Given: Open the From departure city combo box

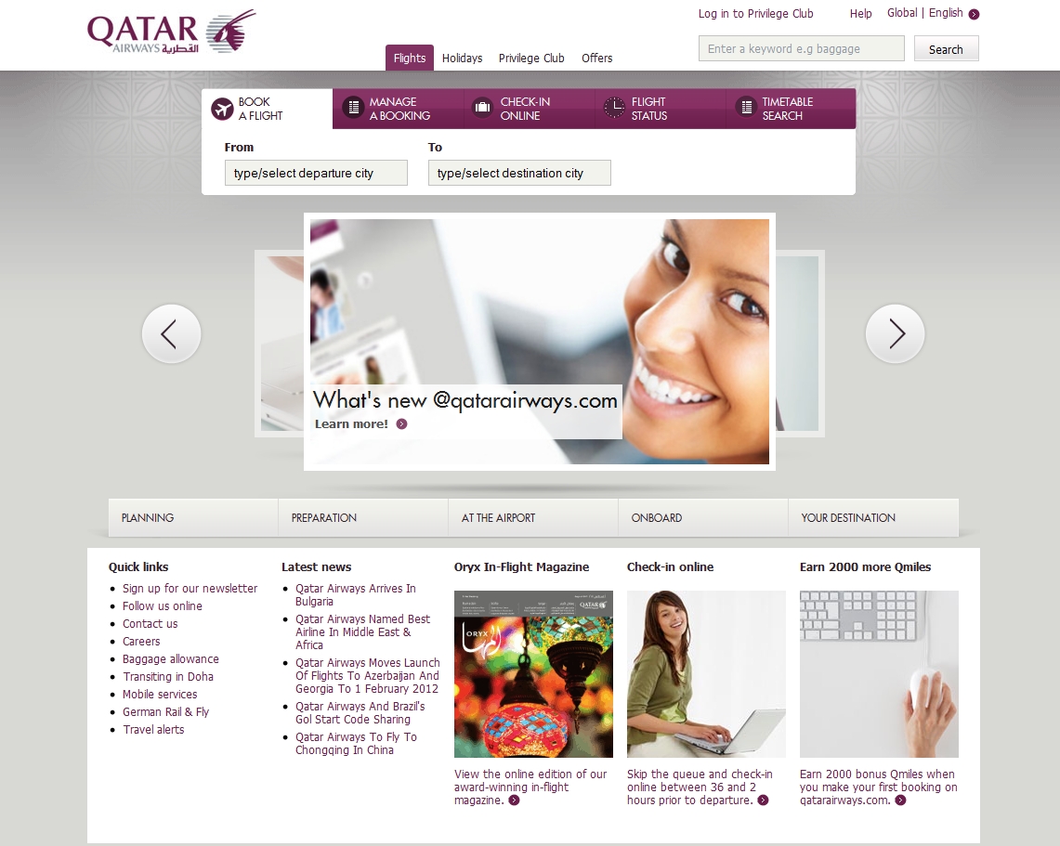Looking at the screenshot, I should coord(316,173).
